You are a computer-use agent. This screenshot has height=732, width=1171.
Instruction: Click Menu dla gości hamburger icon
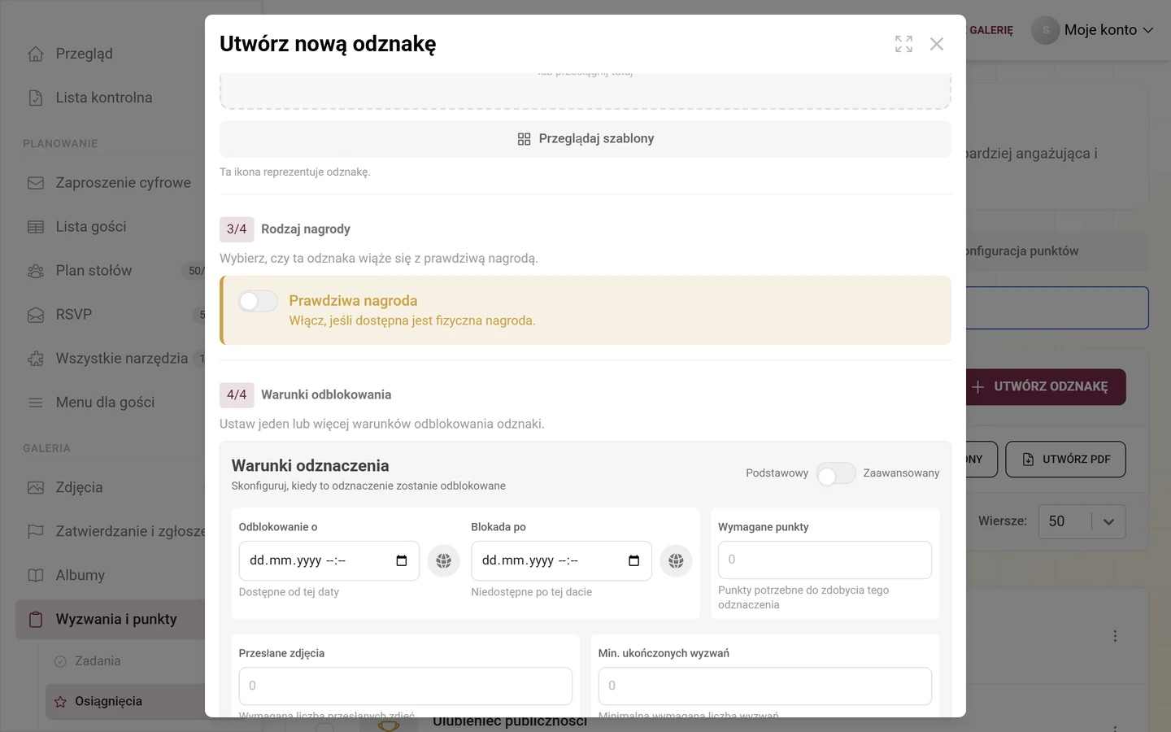click(x=36, y=403)
